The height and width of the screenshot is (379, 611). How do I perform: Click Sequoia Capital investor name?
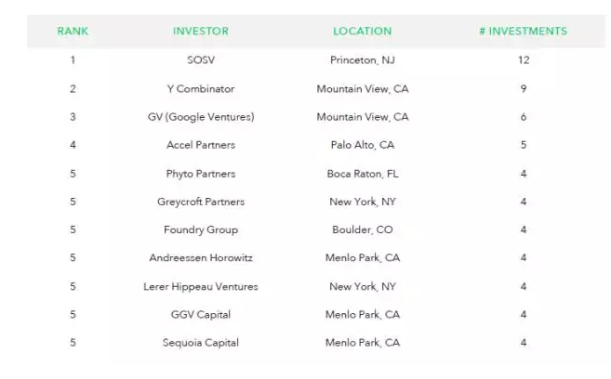(201, 343)
